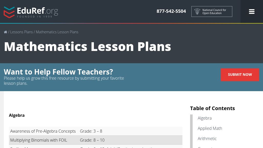Click the Table of Contents heading
Image resolution: width=263 pixels, height=148 pixels.
click(212, 108)
